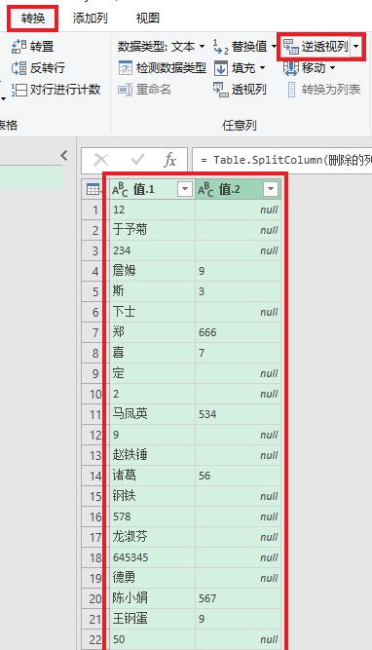Viewport: 372px width, 650px height.
Task: Click into the Table.SplitColumn formula bar
Action: (282, 160)
